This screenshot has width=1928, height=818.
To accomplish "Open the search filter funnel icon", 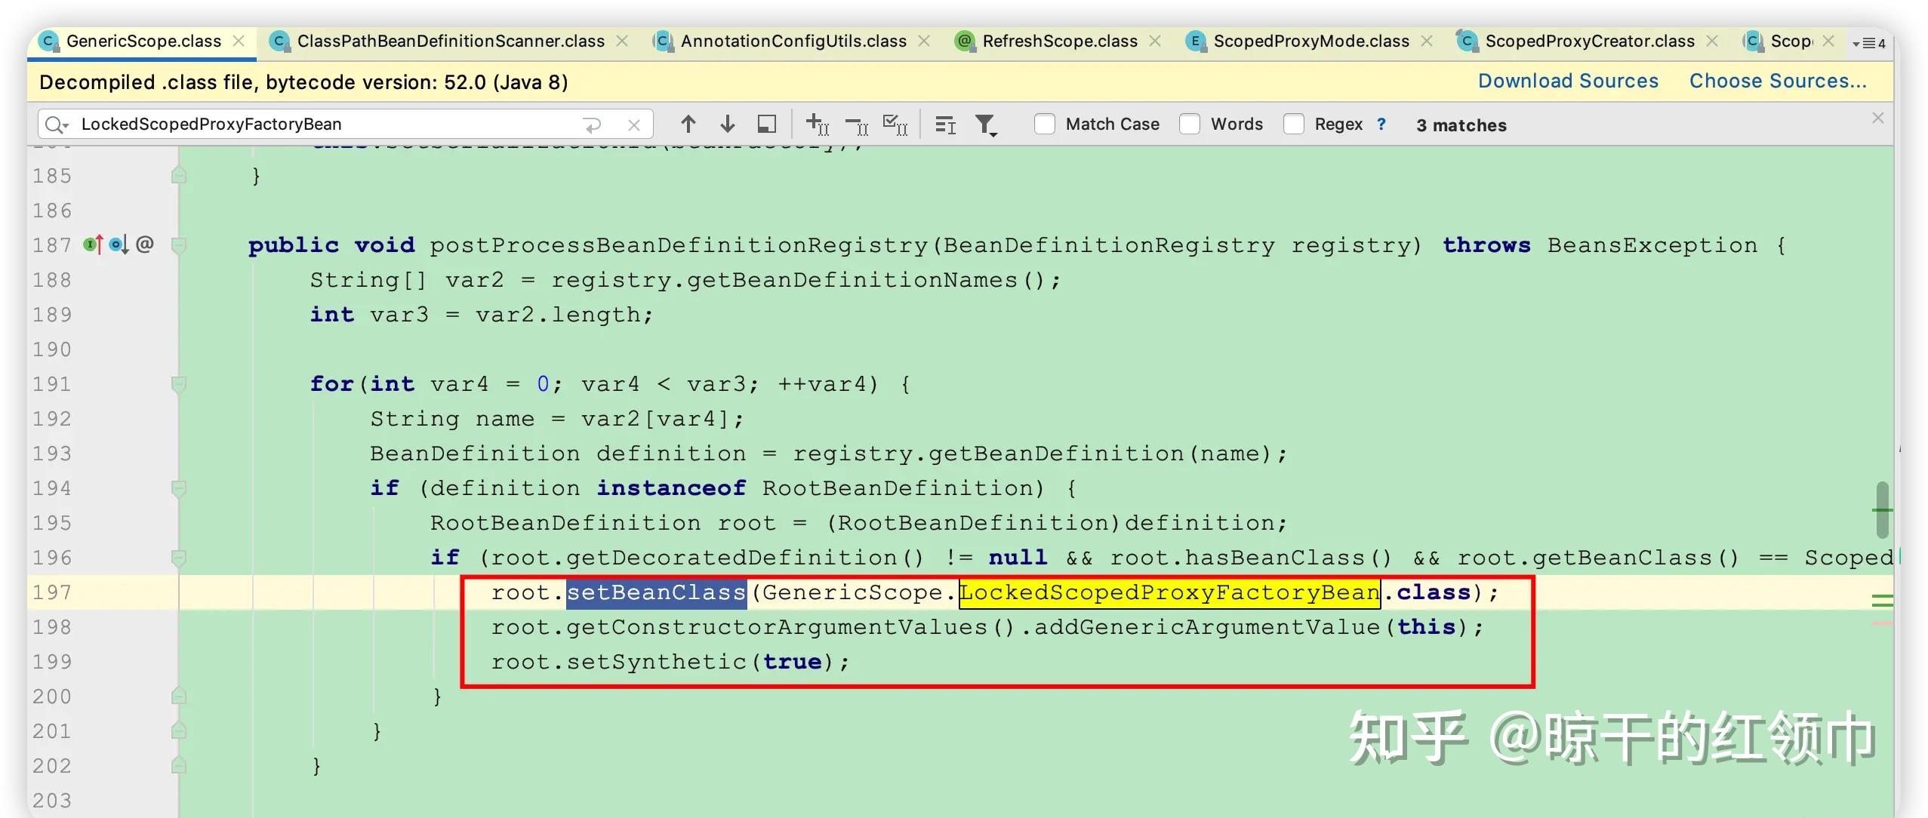I will tap(985, 125).
